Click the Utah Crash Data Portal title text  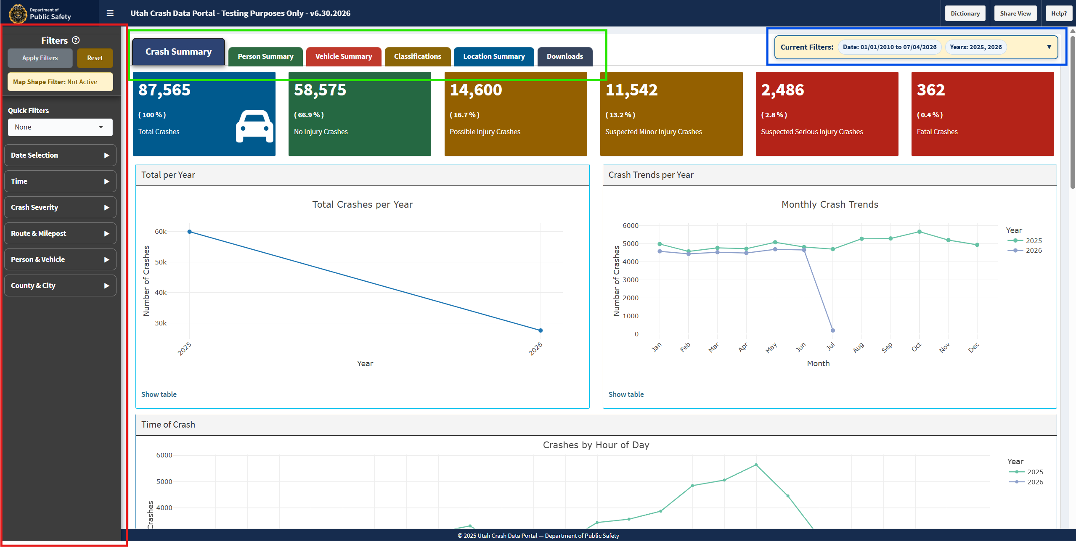point(240,13)
